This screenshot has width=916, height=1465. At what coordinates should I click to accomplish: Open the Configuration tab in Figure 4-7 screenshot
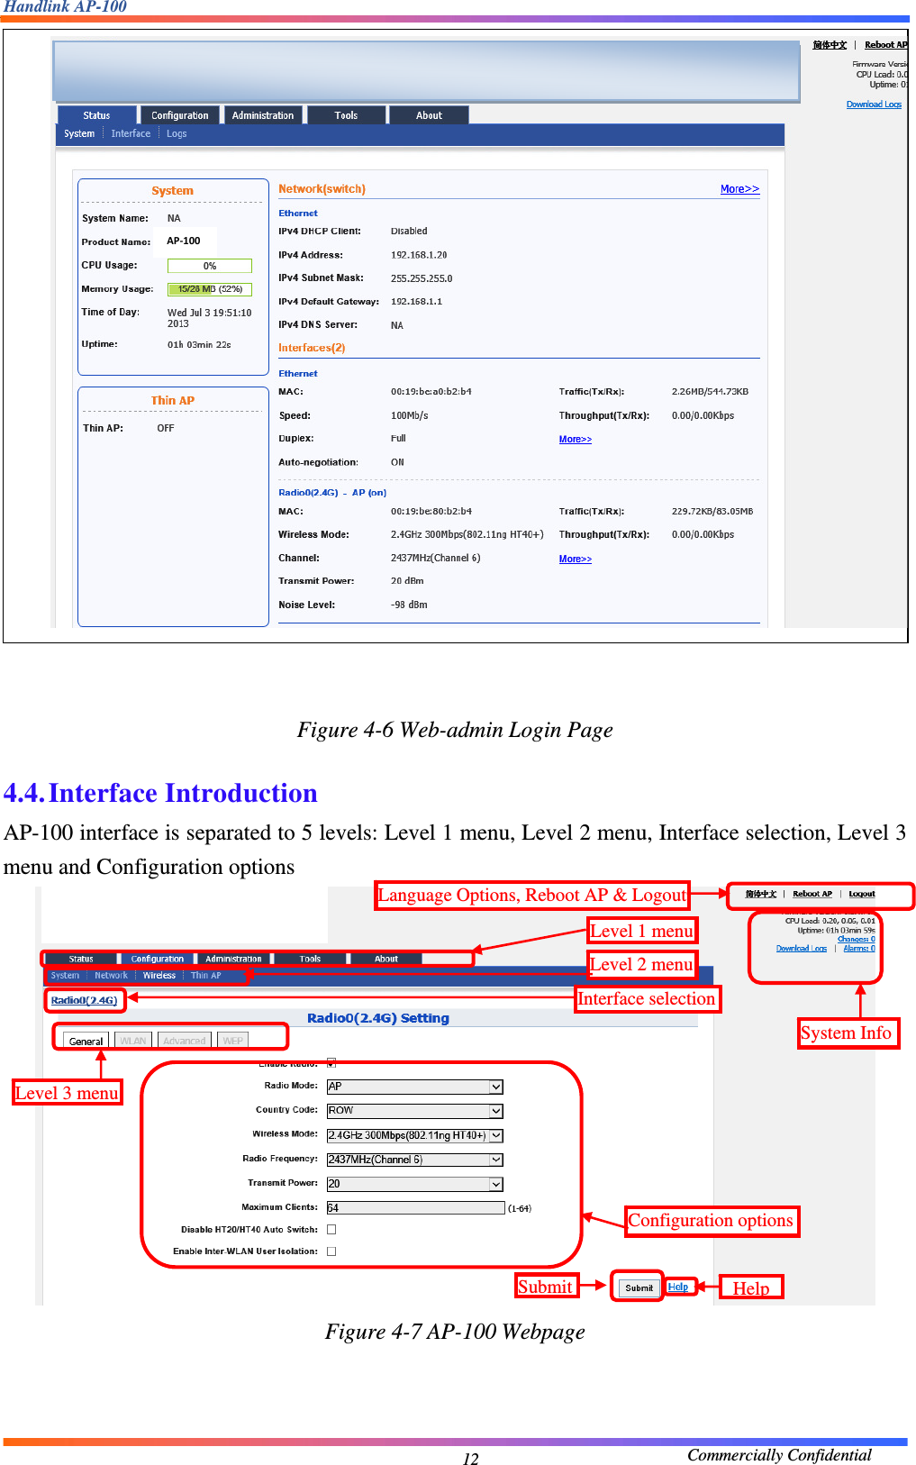pos(158,959)
